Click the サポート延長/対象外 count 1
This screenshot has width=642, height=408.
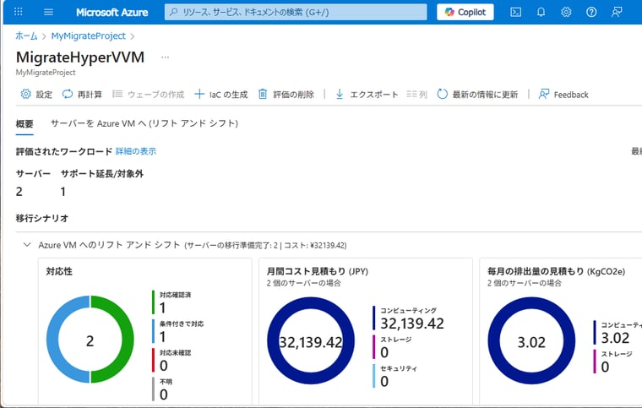point(63,192)
